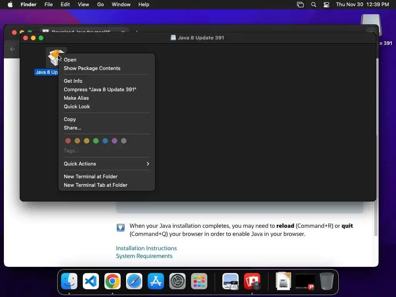Image resolution: width=396 pixels, height=297 pixels.
Task: Click the lightbulb tip icon on Java page
Action: [x=121, y=227]
